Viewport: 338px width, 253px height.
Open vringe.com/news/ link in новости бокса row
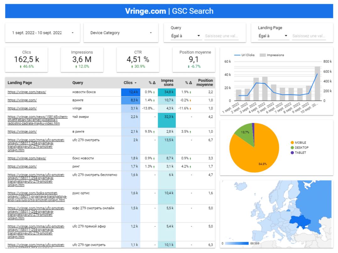click(27, 92)
